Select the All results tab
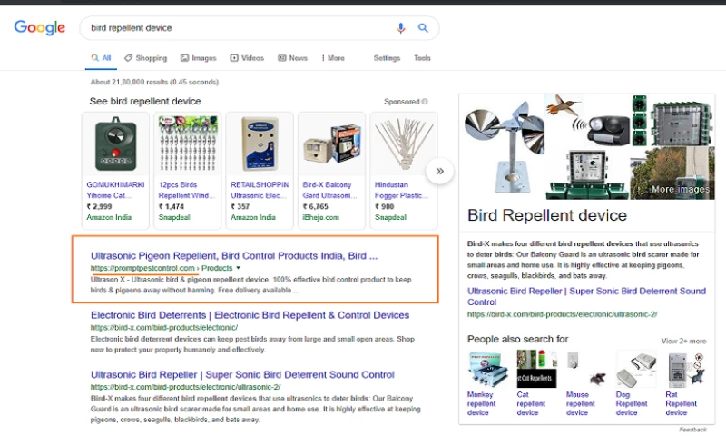726x436 pixels. click(x=101, y=58)
